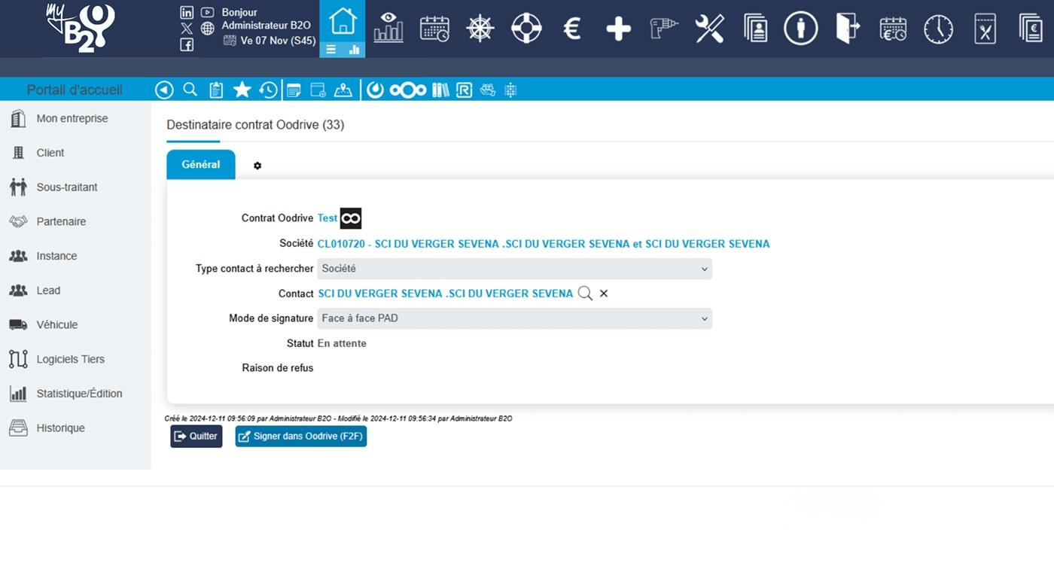Screen dimensions: 1054x566
Task: Open the lifebuoy support icon
Action: click(x=526, y=29)
